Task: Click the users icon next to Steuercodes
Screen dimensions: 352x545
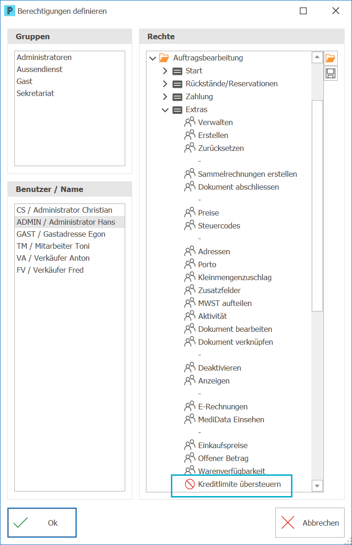Action: (189, 225)
